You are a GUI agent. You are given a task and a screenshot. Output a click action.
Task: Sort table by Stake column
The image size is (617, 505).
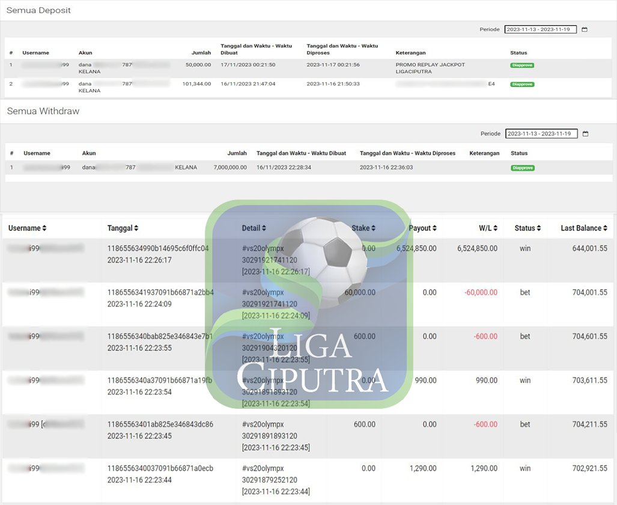[363, 228]
